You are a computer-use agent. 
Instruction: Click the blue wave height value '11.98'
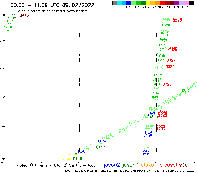pos(149,133)
